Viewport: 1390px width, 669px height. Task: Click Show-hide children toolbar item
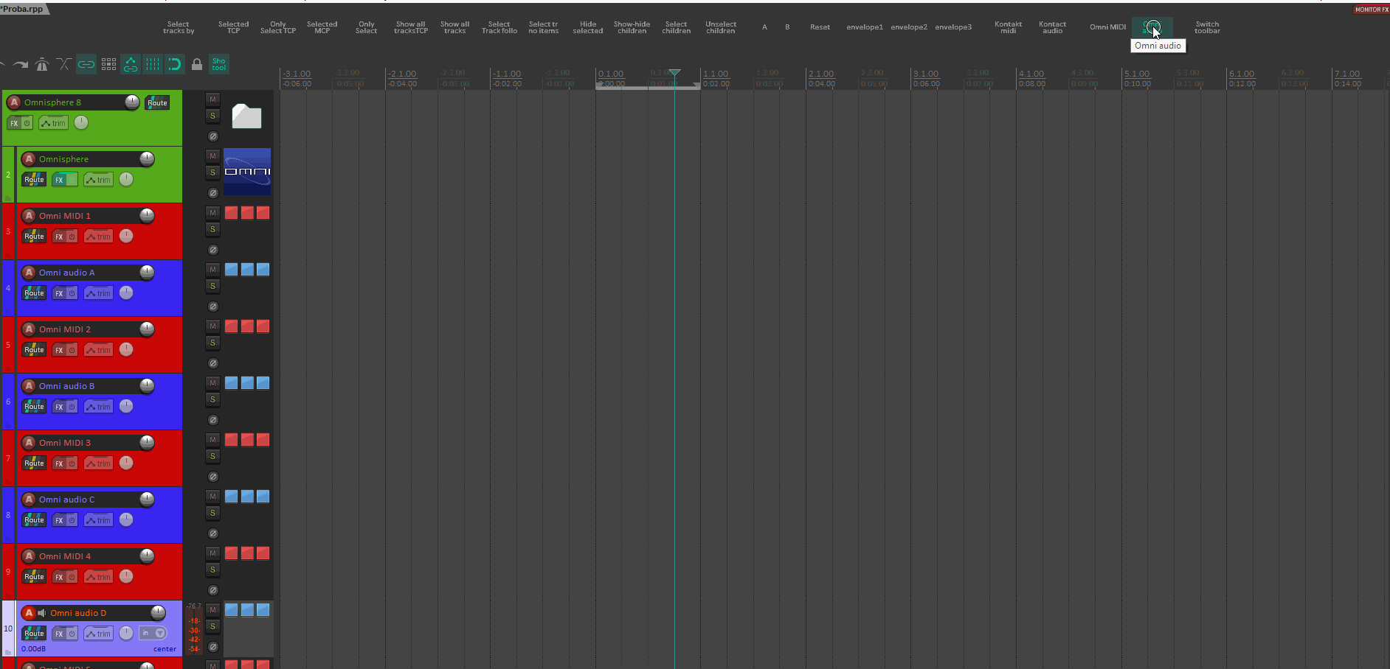pos(632,27)
